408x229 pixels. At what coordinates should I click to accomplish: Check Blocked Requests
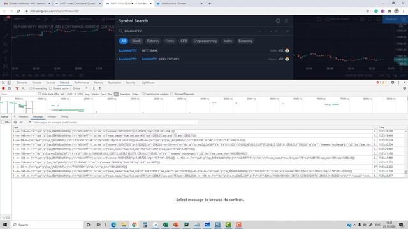coord(172,94)
